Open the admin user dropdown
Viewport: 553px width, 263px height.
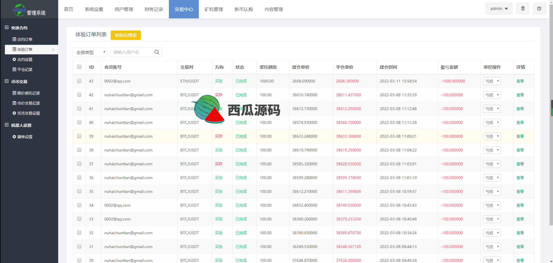click(x=499, y=8)
